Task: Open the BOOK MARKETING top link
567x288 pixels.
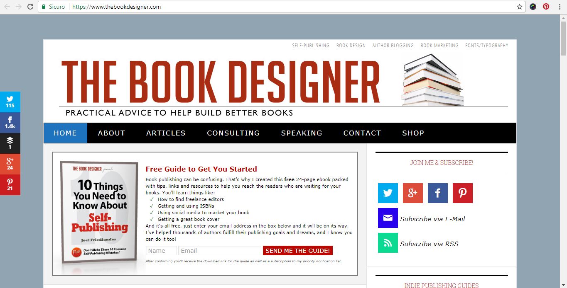Action: point(439,46)
